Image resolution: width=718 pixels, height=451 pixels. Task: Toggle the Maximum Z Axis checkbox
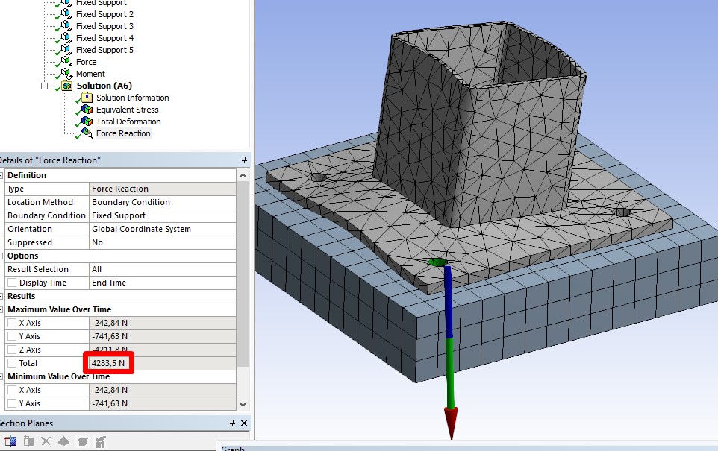click(12, 350)
